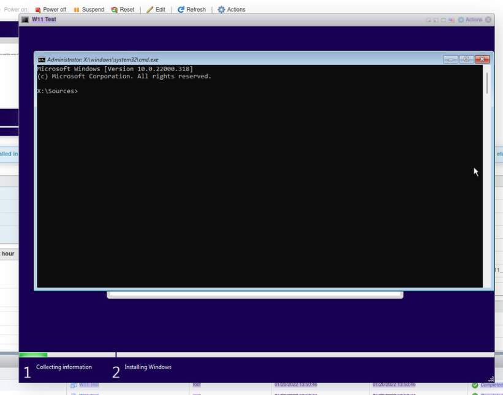Click the console resize grip corner

click(491, 379)
